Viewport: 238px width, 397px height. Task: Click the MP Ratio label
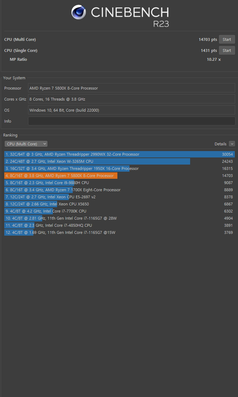point(18,59)
